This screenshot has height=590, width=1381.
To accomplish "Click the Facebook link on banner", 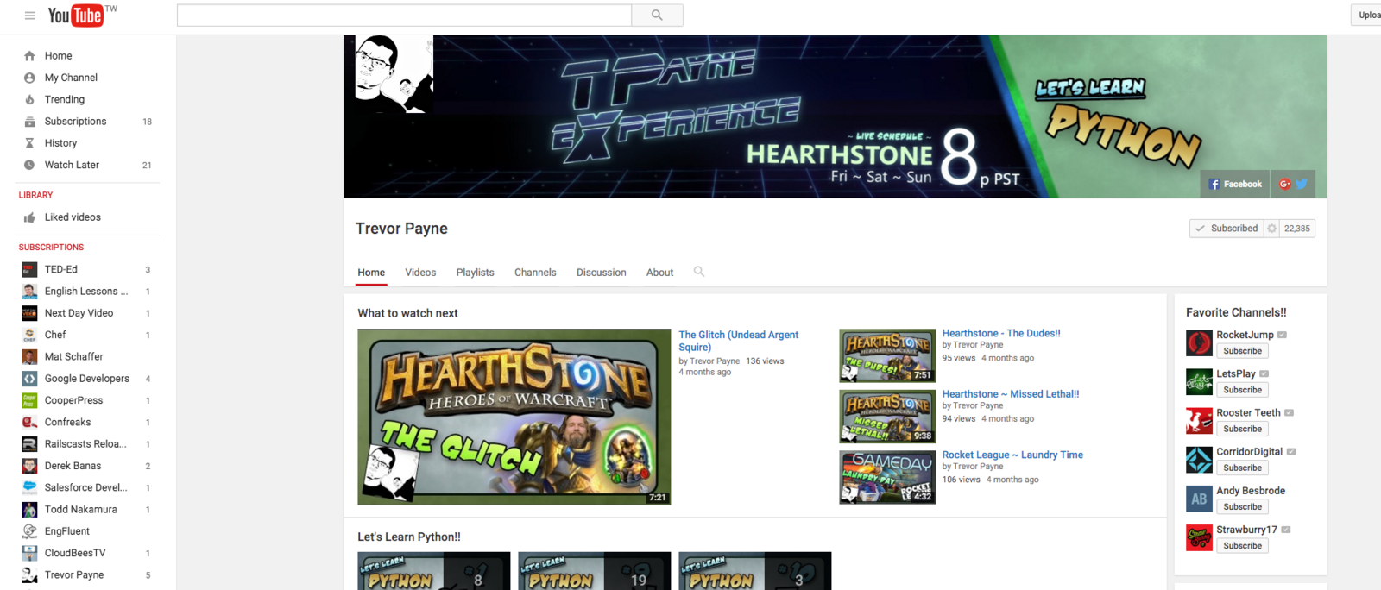I will (x=1235, y=184).
